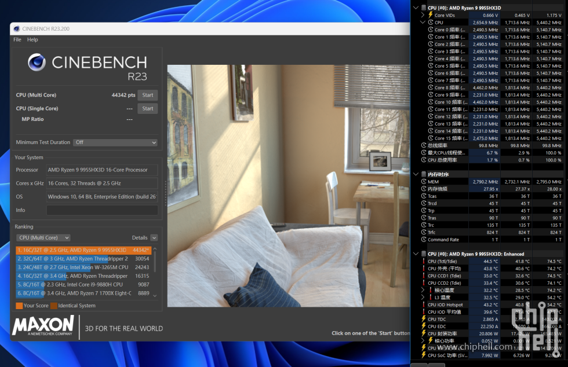This screenshot has width=568, height=367.
Task: Open the Help menu in Cinebench
Action: click(x=32, y=39)
